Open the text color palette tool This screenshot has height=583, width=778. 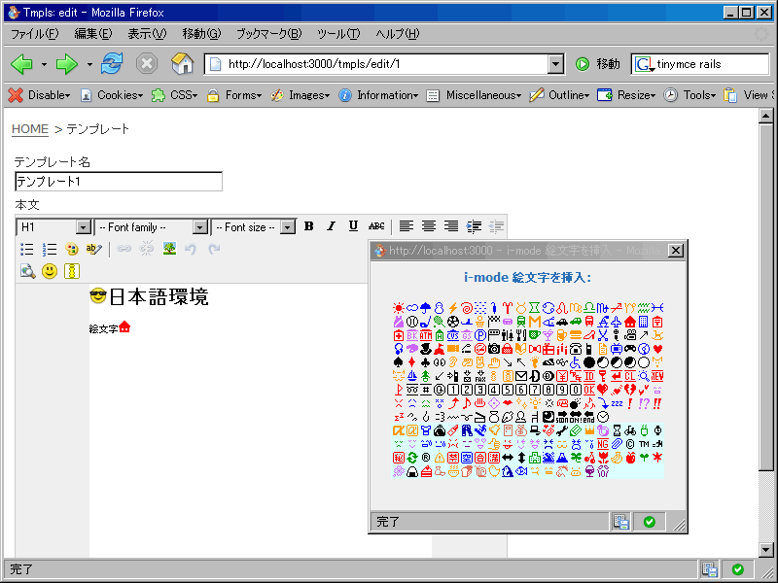(71, 249)
